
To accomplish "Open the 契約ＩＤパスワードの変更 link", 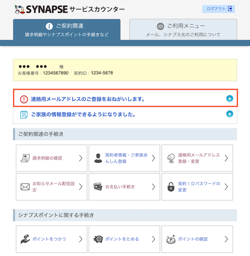I will 198,187.
